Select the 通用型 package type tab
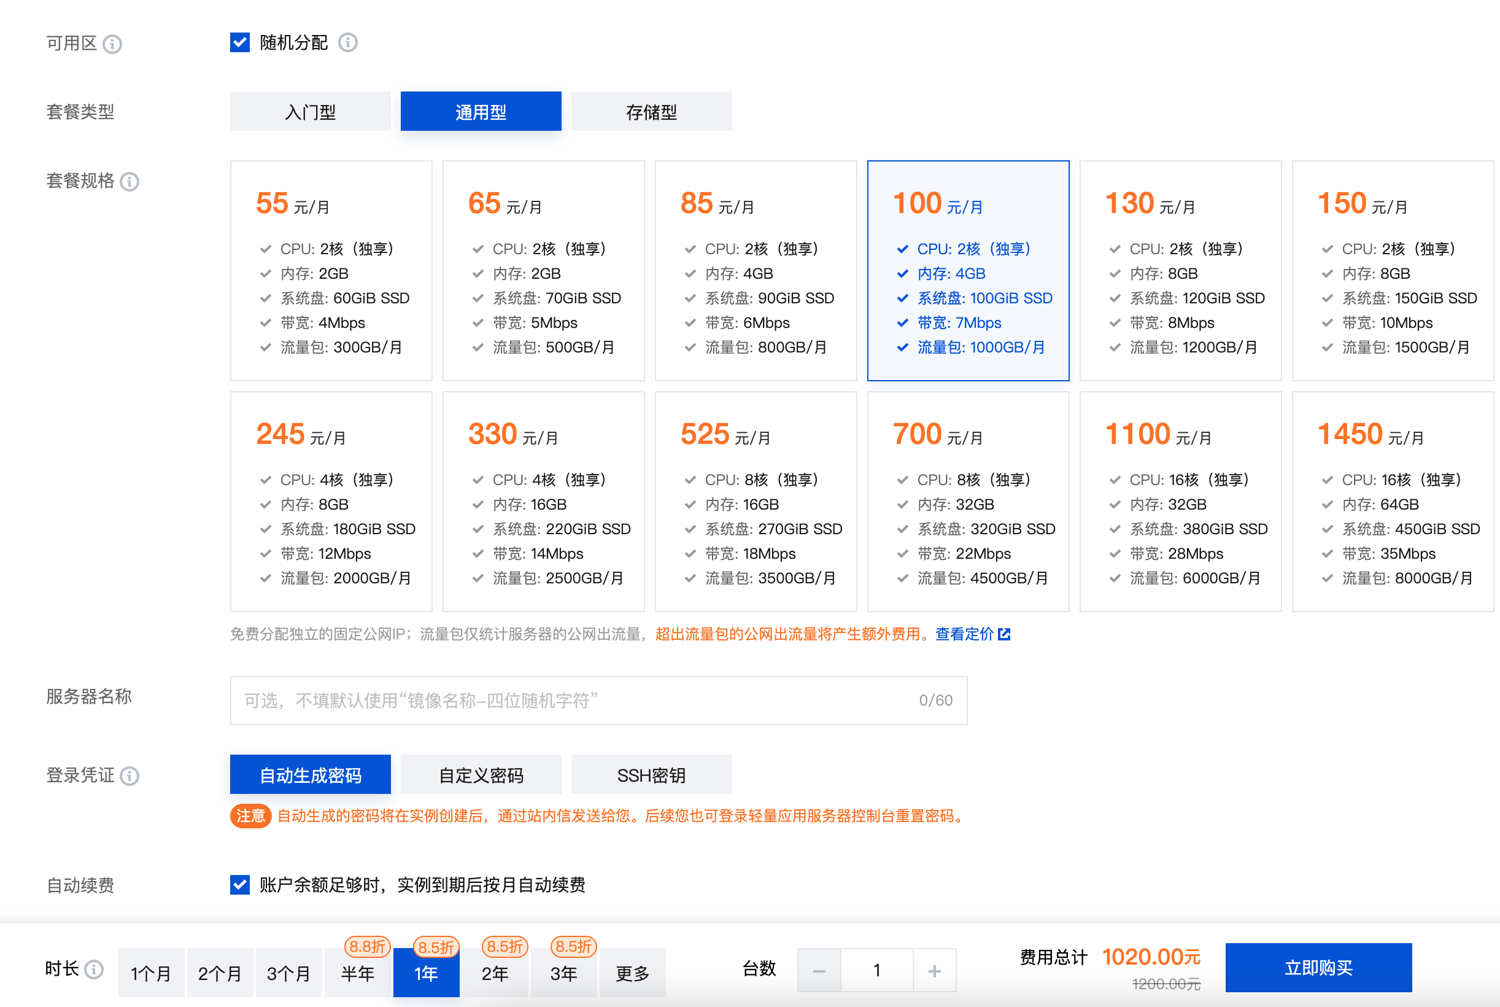 pyautogui.click(x=481, y=112)
